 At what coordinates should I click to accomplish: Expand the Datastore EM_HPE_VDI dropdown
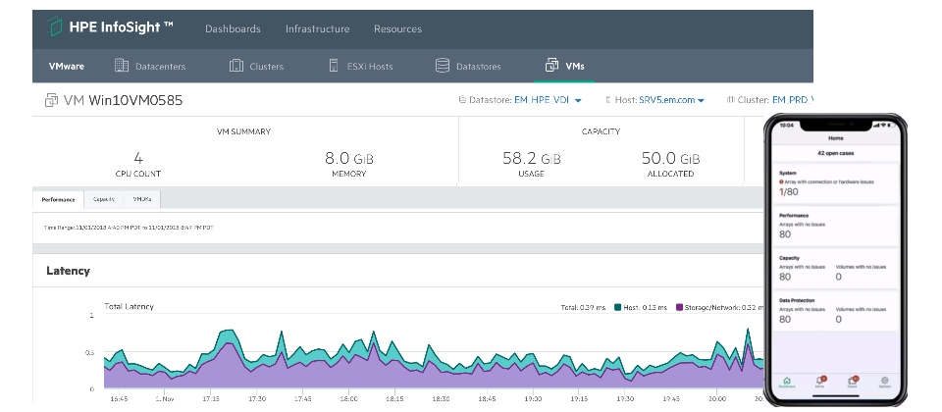pyautogui.click(x=525, y=100)
